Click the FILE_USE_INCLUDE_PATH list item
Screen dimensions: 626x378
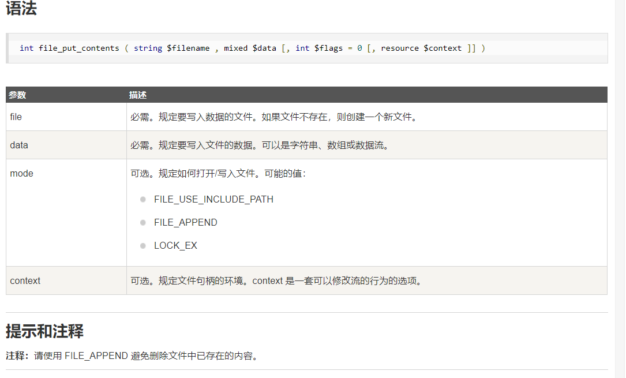(x=213, y=199)
